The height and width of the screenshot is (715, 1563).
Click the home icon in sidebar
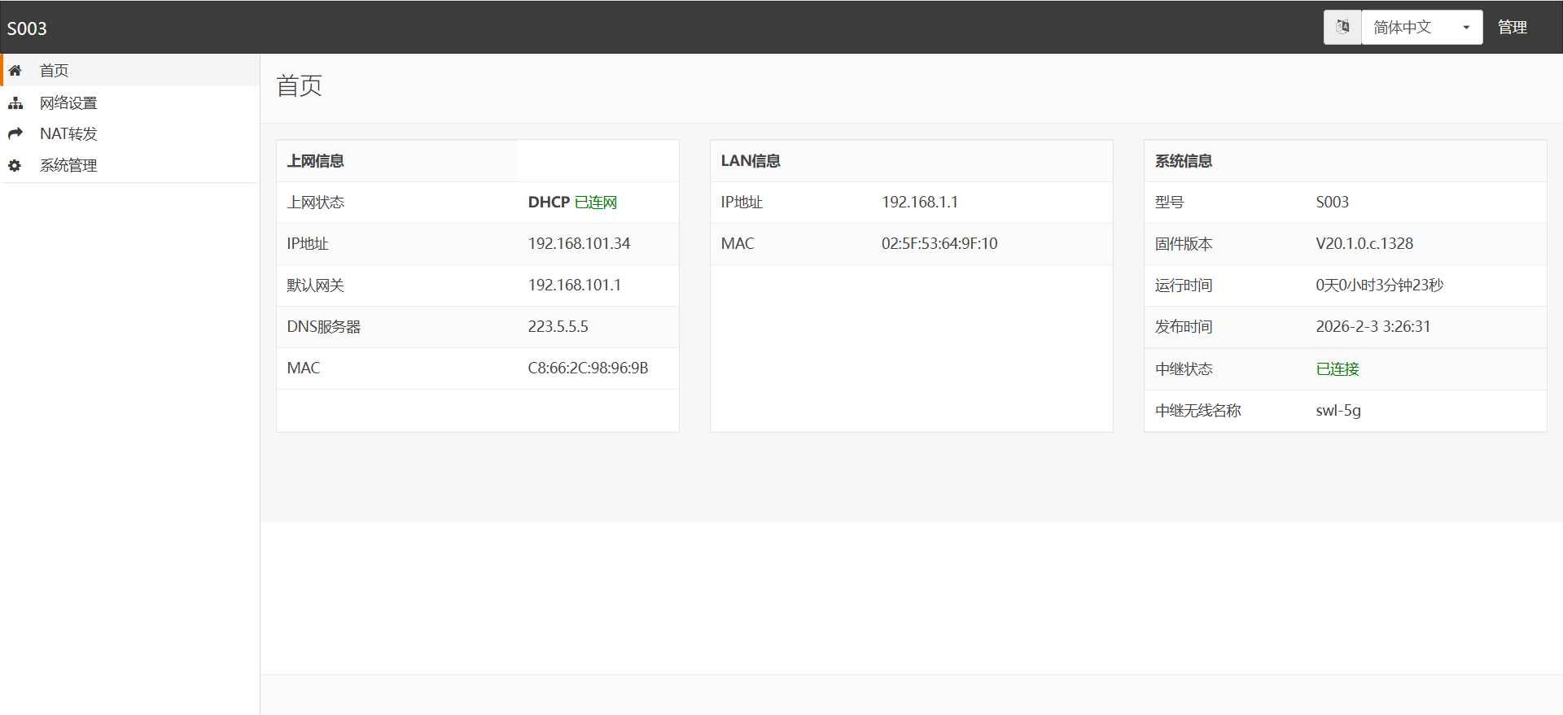coord(15,71)
